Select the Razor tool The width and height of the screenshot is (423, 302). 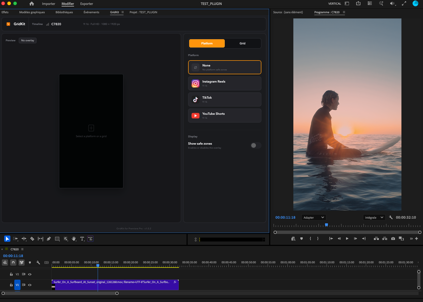[x=32, y=239]
